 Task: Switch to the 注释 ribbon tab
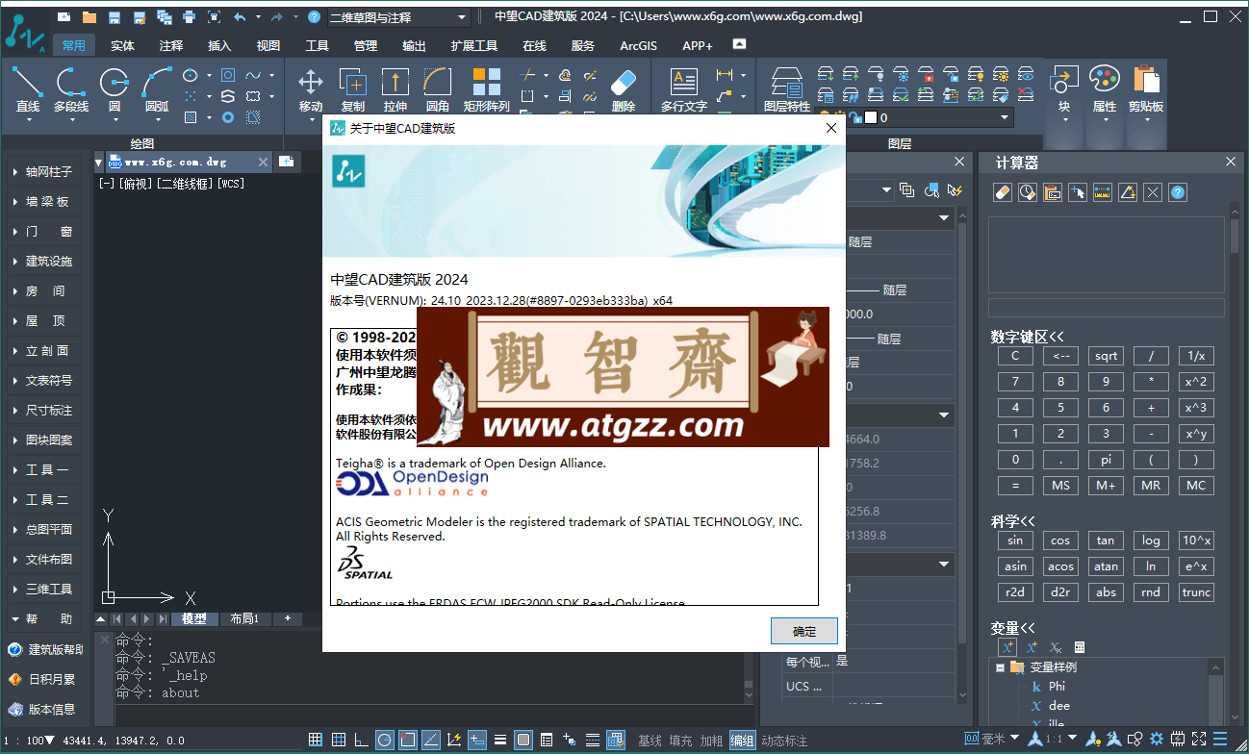[171, 45]
